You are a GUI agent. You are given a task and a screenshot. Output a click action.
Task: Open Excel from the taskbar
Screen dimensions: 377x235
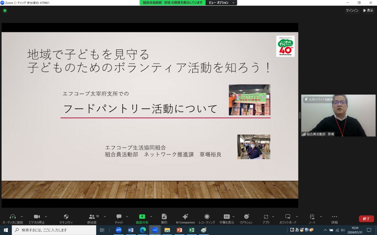point(191,230)
